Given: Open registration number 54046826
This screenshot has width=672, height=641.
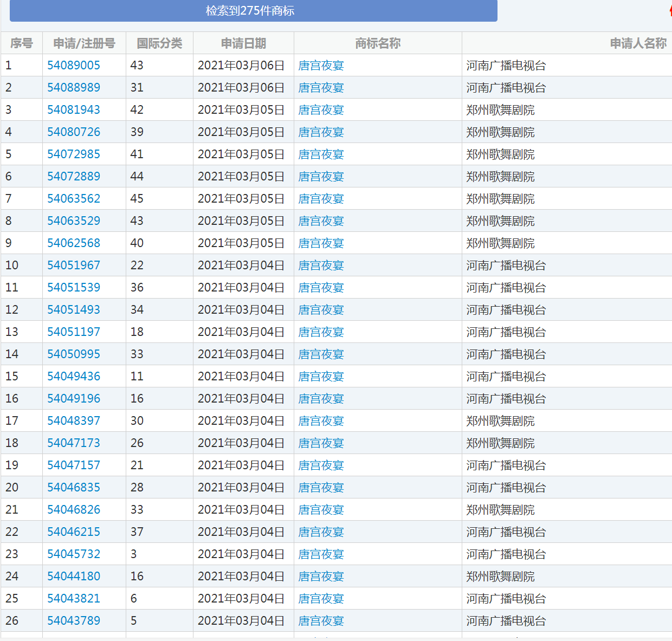Looking at the screenshot, I should 74,510.
